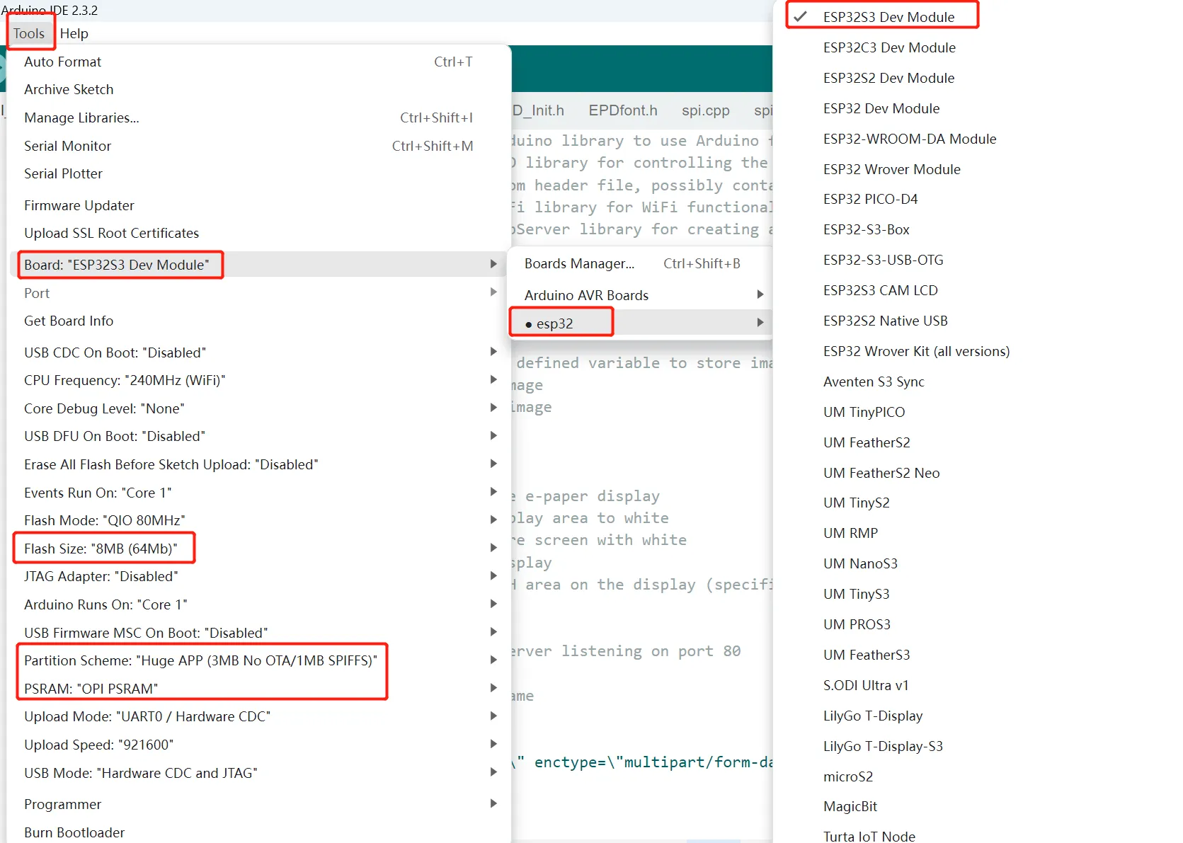Open the Upload Speed 921600 submenu
Image resolution: width=1183 pixels, height=843 pixels.
click(98, 745)
